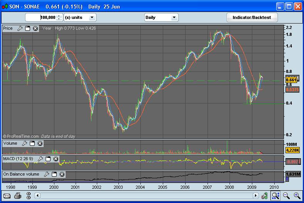This screenshot has height=203, width=304.
Task: Increase quantity with up spinner arrow
Action: [x=59, y=16]
